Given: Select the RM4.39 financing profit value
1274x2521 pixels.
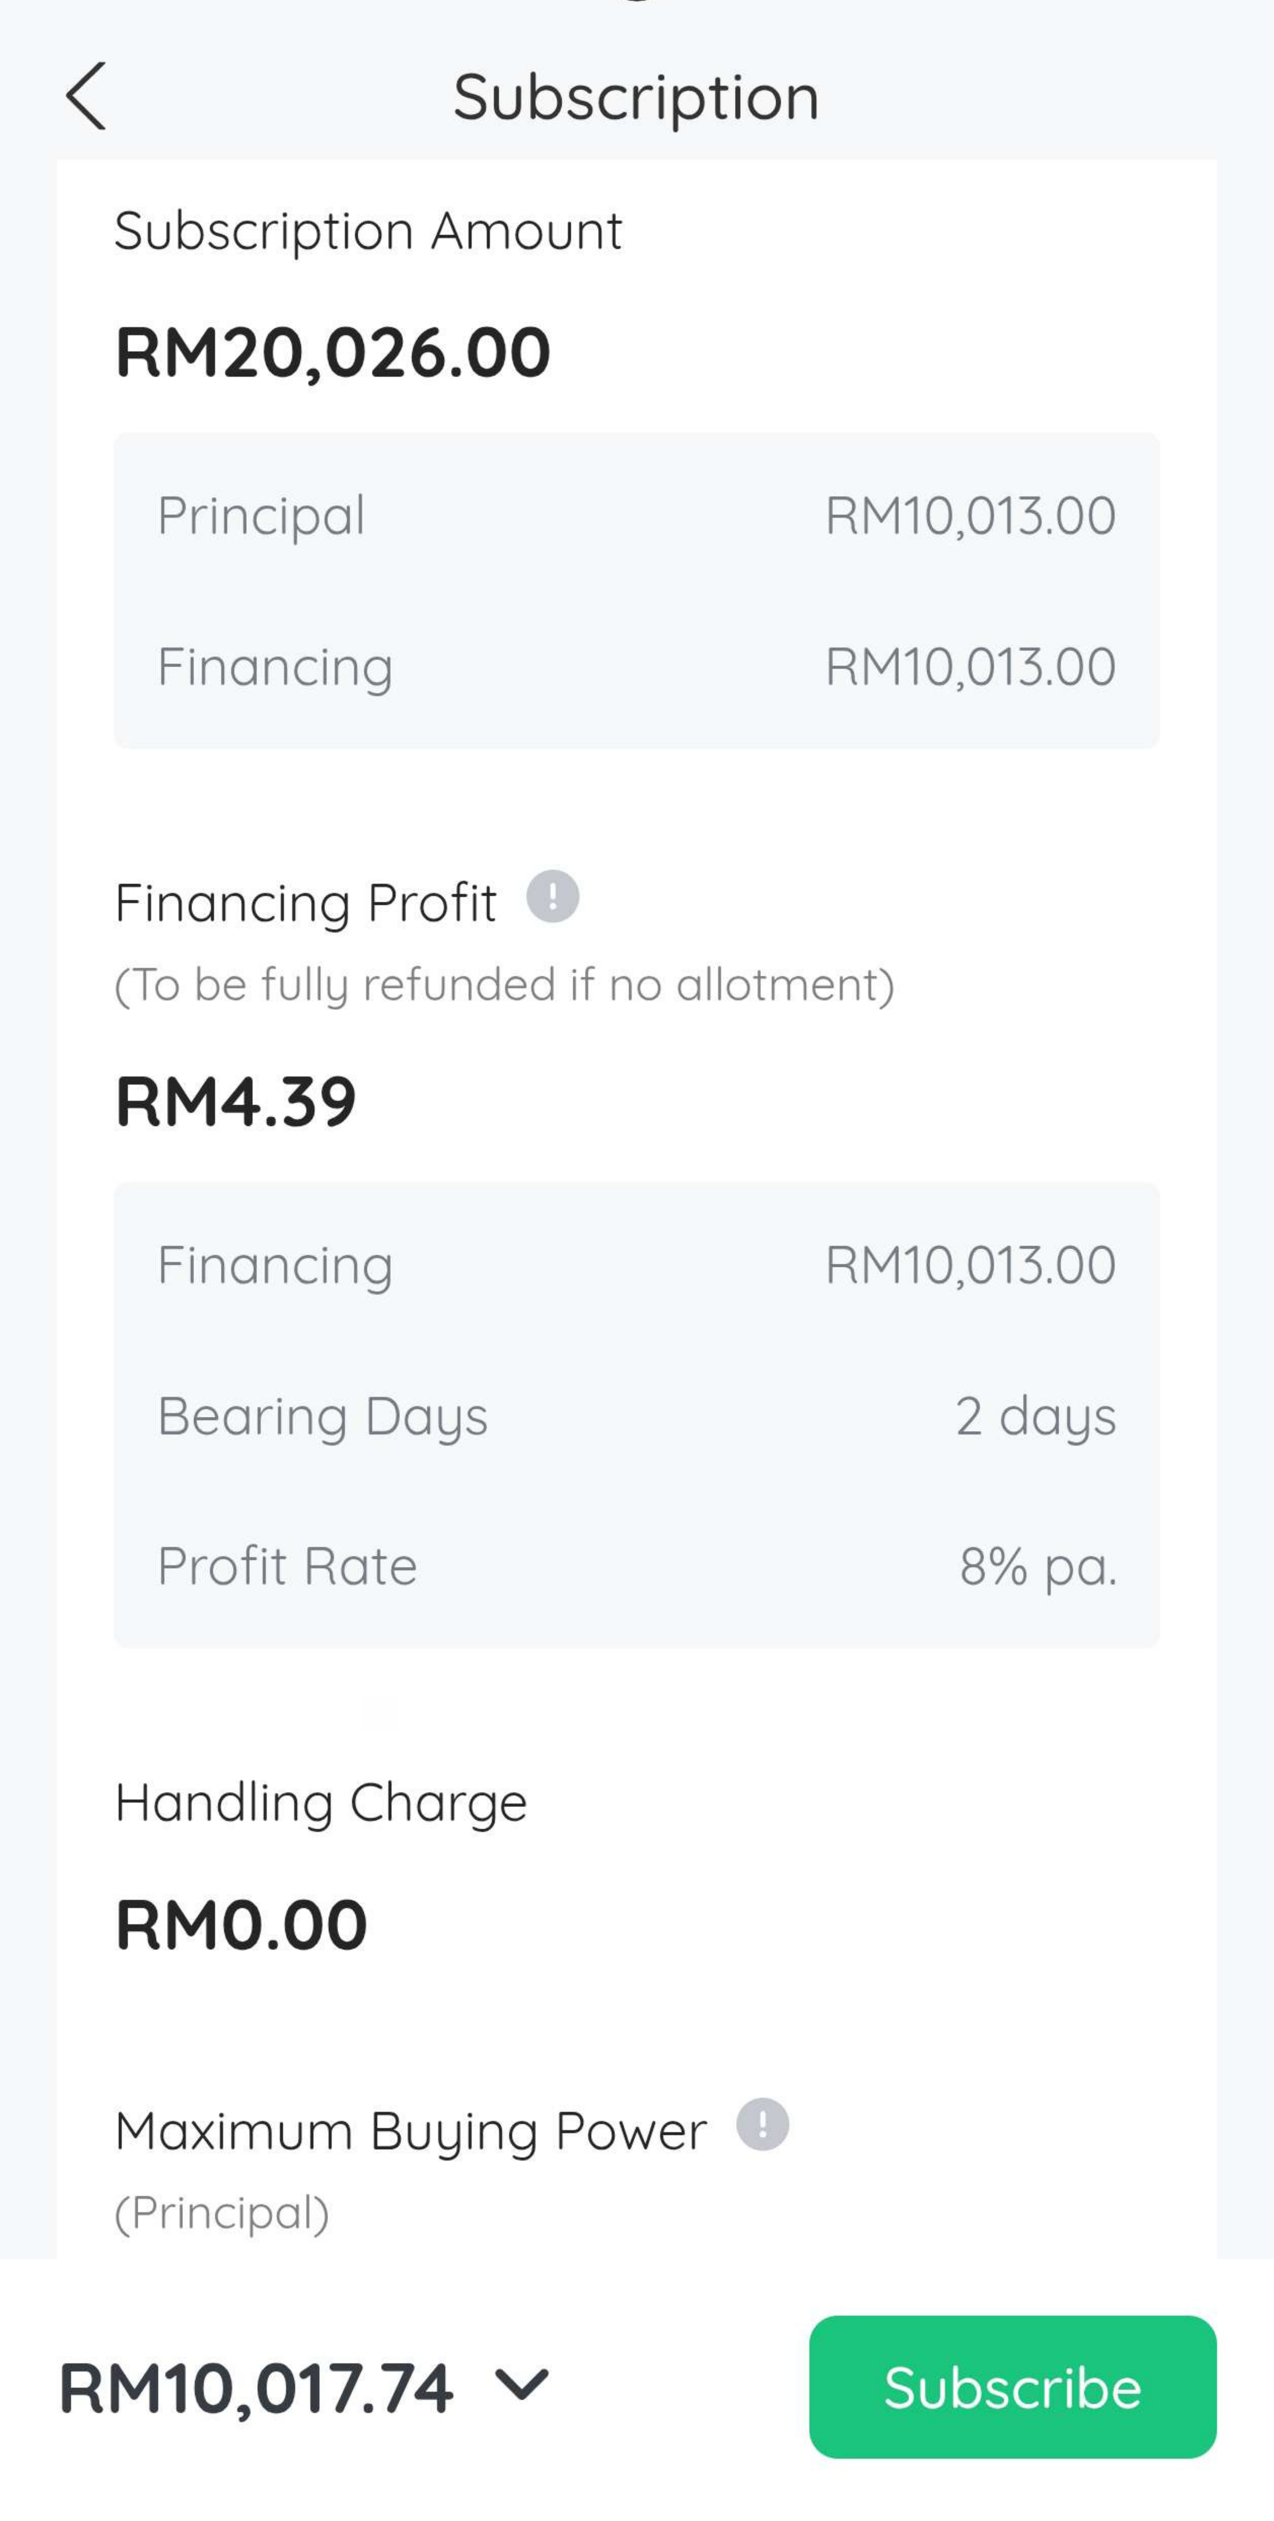Looking at the screenshot, I should pos(236,1102).
